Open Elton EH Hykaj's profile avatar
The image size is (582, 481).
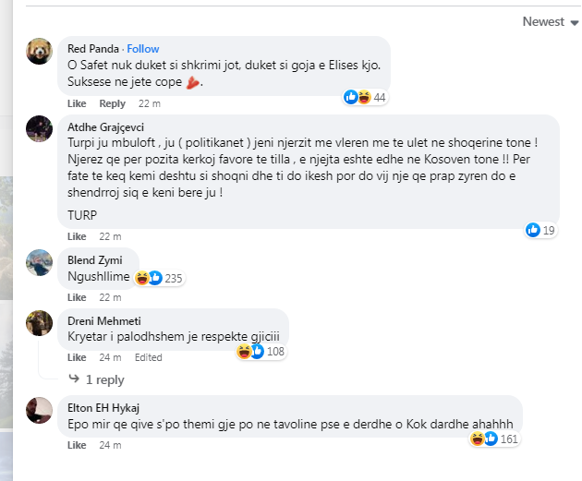coord(39,410)
